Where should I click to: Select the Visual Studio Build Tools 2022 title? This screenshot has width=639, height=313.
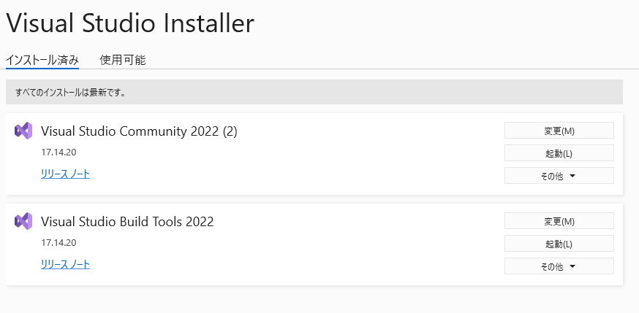coord(127,222)
